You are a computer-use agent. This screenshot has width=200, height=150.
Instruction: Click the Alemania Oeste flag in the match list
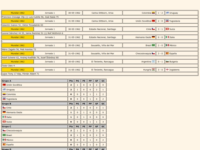coord(153,37)
